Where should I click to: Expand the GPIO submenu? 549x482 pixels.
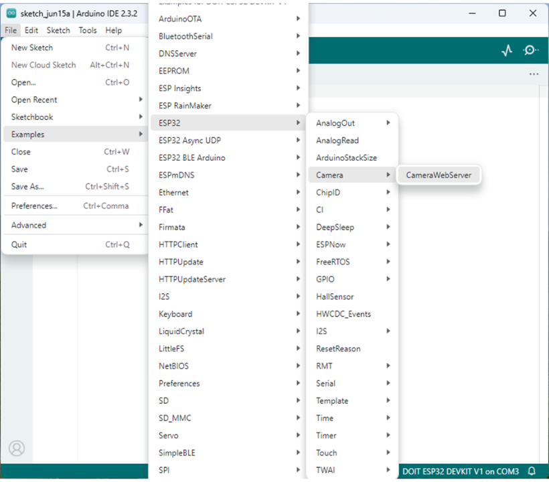pyautogui.click(x=352, y=279)
